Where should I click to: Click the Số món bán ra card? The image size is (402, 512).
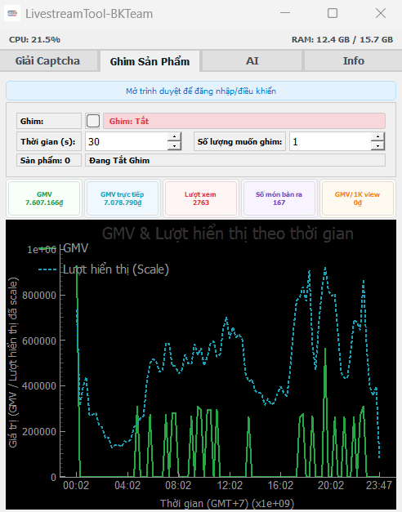(279, 198)
